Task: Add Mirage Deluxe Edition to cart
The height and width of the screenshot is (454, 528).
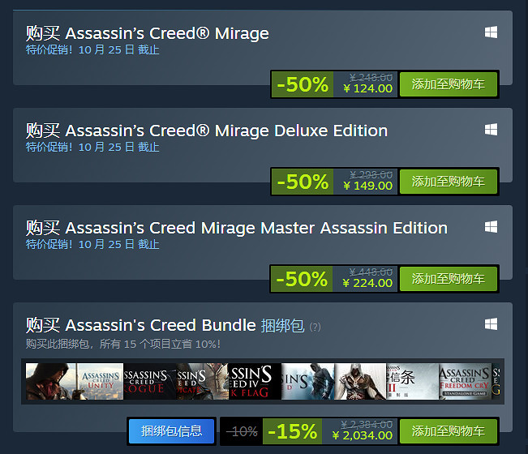Action: [448, 182]
